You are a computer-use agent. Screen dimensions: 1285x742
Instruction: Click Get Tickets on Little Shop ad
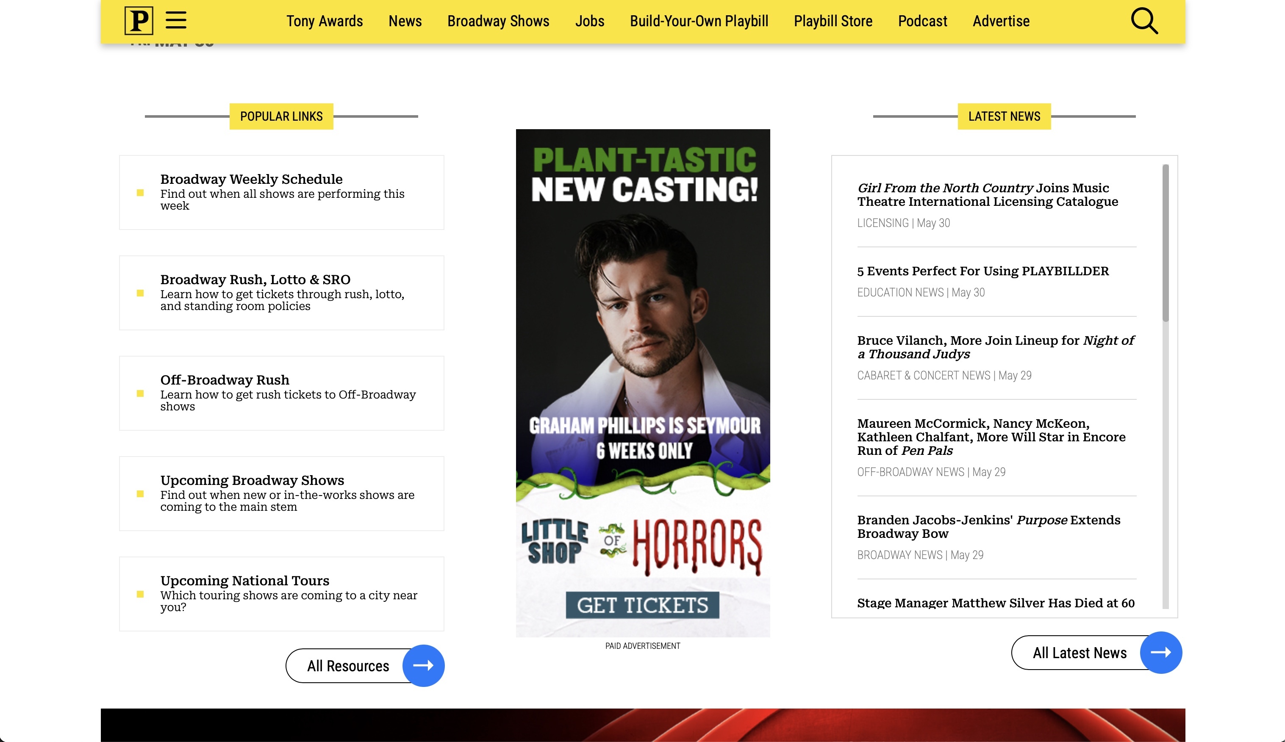click(642, 605)
